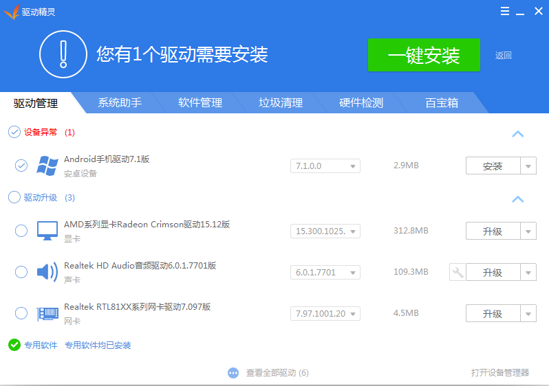
Task: Toggle the 设备异常 group checkbox
Action: point(14,132)
